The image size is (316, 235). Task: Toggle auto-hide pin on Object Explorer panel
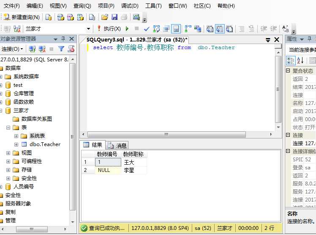pos(63,39)
